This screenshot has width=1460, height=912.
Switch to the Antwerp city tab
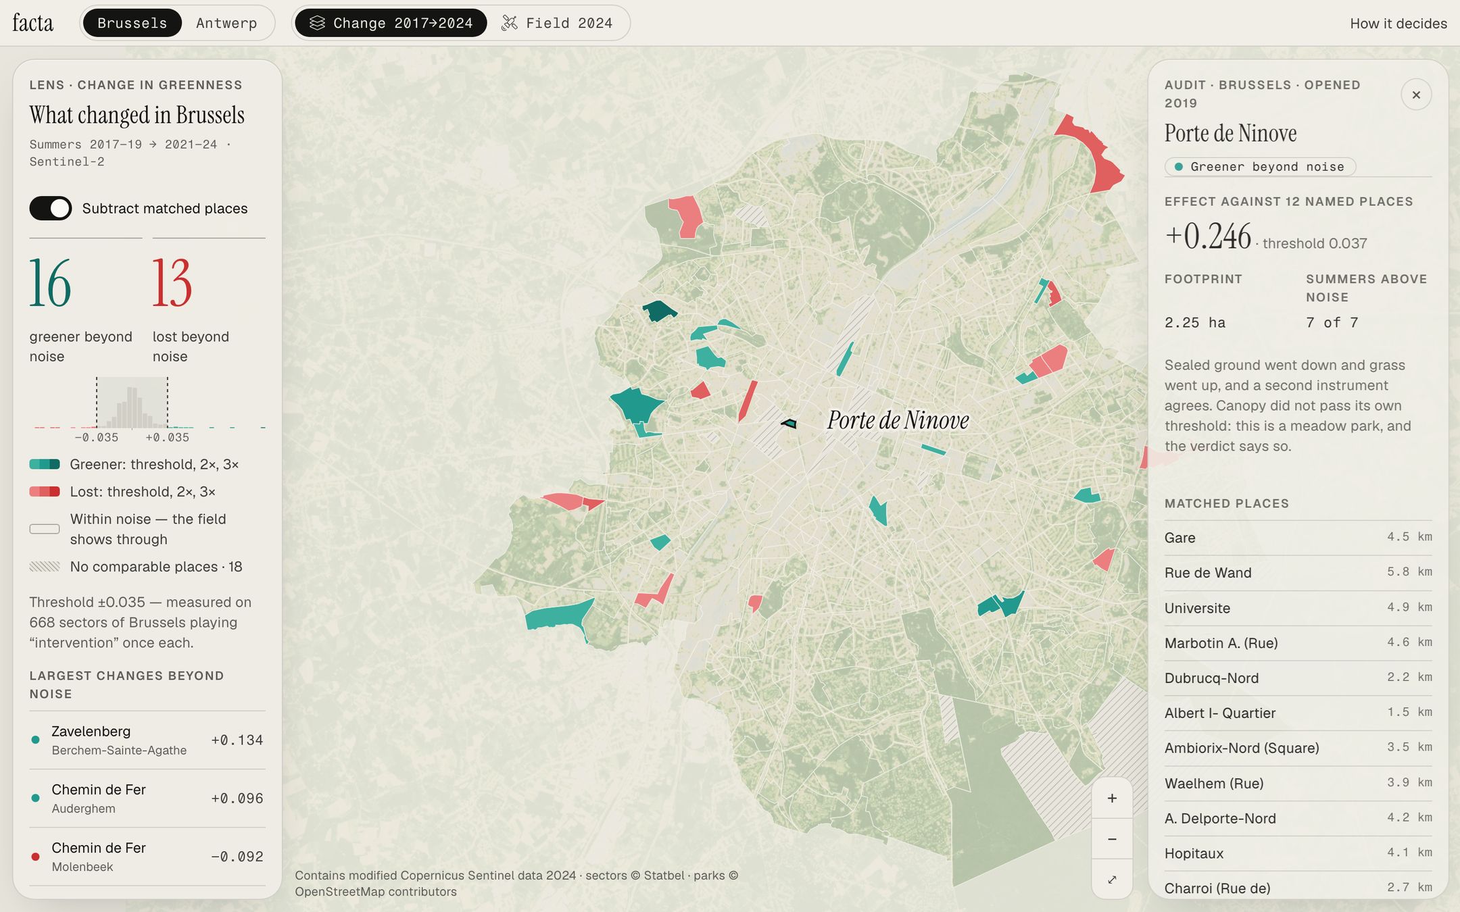(226, 23)
